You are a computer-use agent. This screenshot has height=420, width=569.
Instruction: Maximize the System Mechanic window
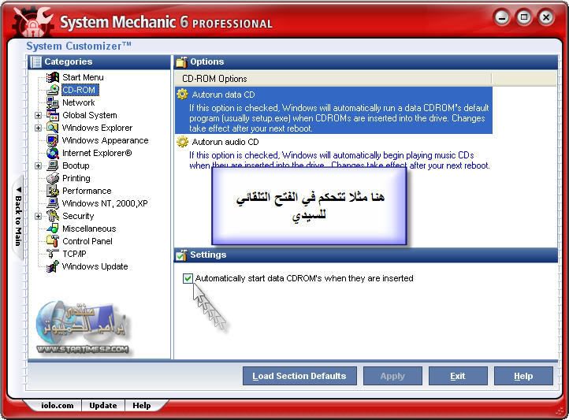pos(523,17)
